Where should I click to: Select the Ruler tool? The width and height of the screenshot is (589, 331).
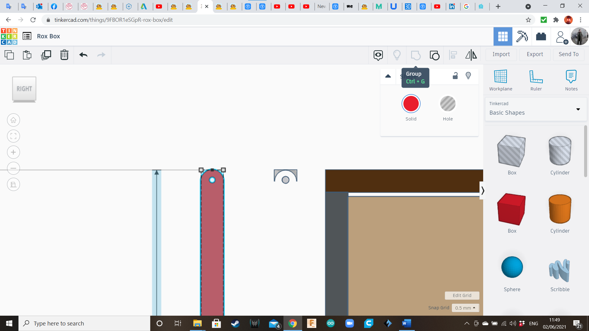536,80
